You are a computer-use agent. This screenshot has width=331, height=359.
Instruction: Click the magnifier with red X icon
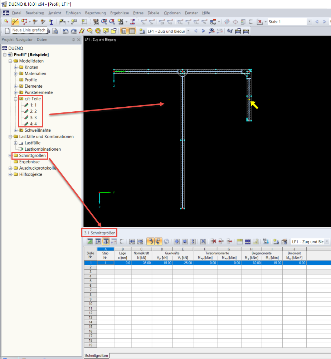112,22
